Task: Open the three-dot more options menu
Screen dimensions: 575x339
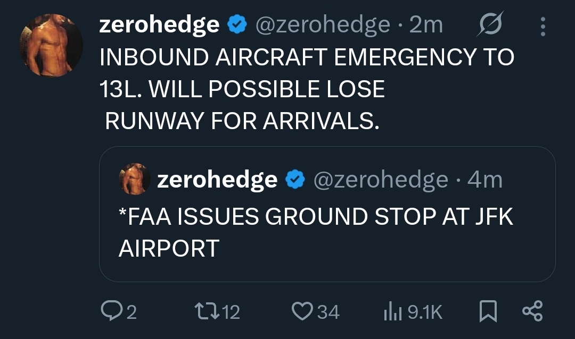Action: (543, 26)
